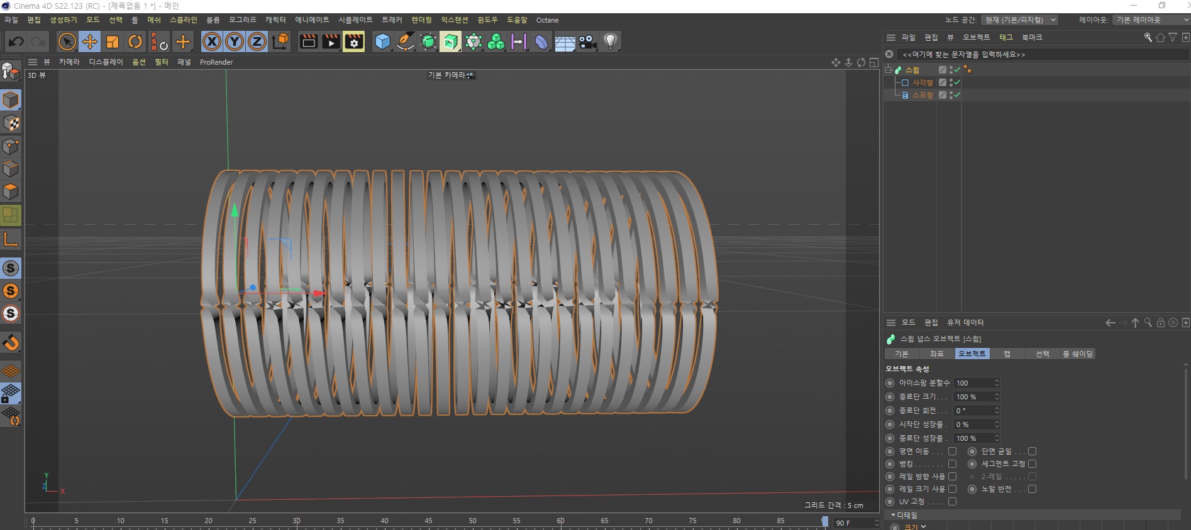This screenshot has height=530, width=1191.
Task: Toggle the X axis lock
Action: [x=212, y=42]
